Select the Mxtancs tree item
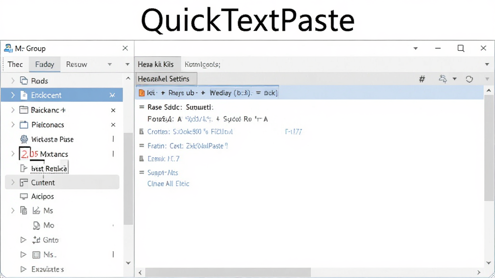 pyautogui.click(x=62, y=154)
